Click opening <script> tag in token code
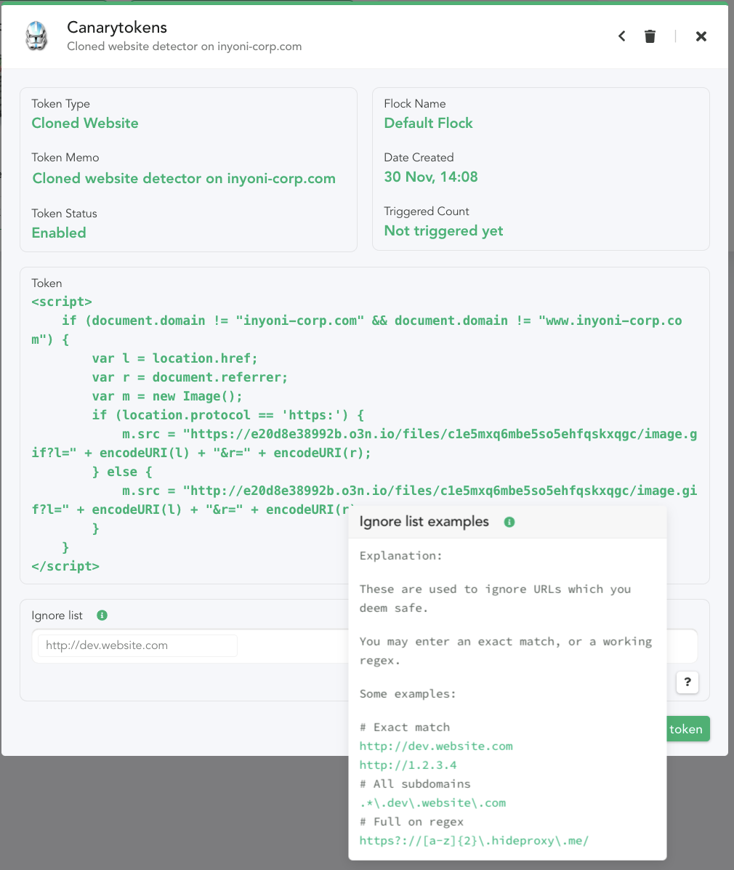Image resolution: width=734 pixels, height=870 pixels. [62, 302]
